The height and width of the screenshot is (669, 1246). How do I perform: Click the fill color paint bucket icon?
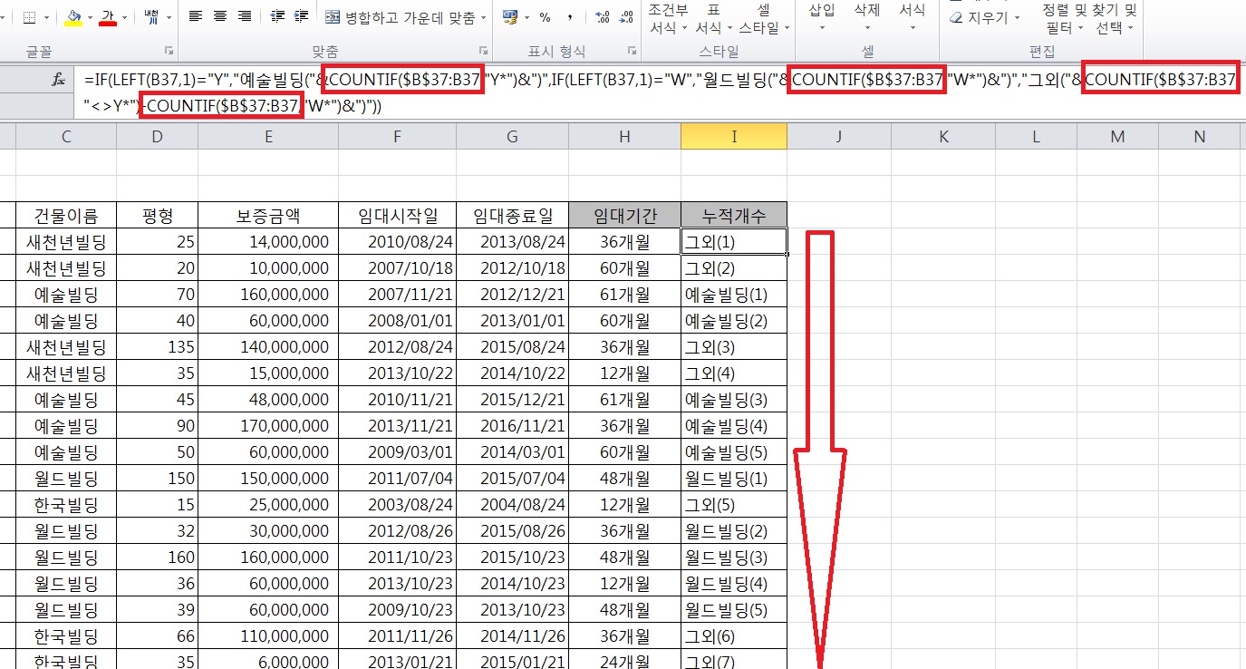point(74,17)
